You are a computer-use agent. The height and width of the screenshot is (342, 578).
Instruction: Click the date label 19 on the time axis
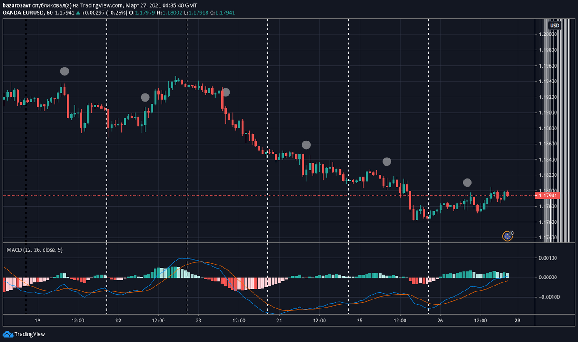pyautogui.click(x=38, y=321)
